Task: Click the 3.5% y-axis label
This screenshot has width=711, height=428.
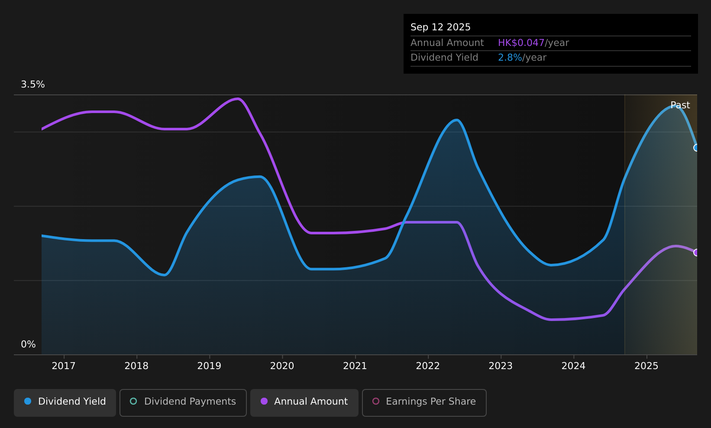Action: tap(33, 84)
